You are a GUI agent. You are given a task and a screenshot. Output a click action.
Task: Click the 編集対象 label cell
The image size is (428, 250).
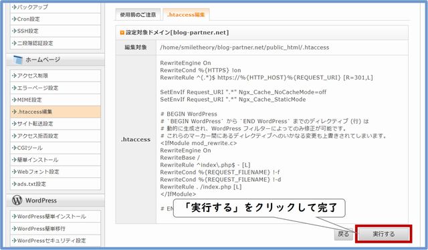point(136,47)
